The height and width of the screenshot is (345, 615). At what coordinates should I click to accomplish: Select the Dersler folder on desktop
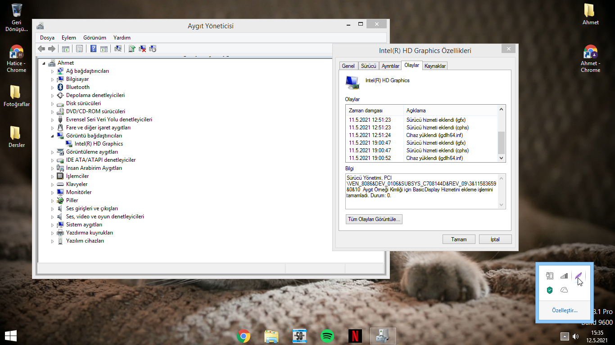click(17, 137)
